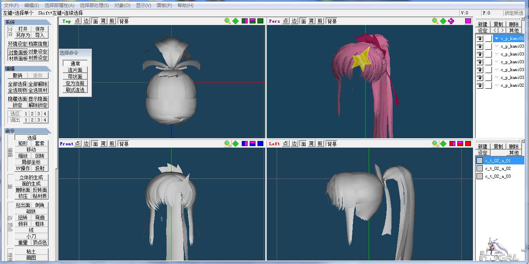Select the 连片面 option in selection commands
This screenshot has height=264, width=529.
click(x=75, y=70)
